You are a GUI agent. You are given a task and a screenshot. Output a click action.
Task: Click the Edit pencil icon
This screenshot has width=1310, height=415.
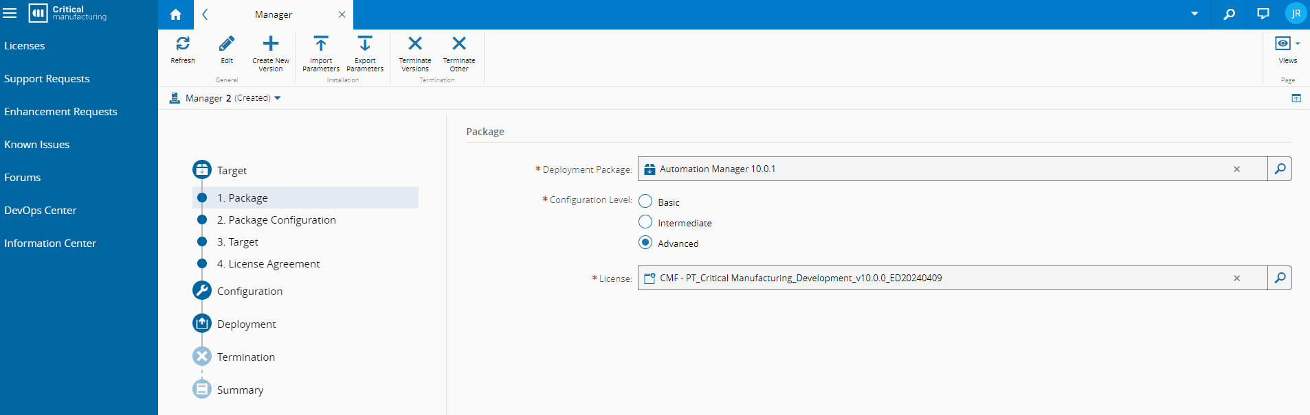coord(227,44)
